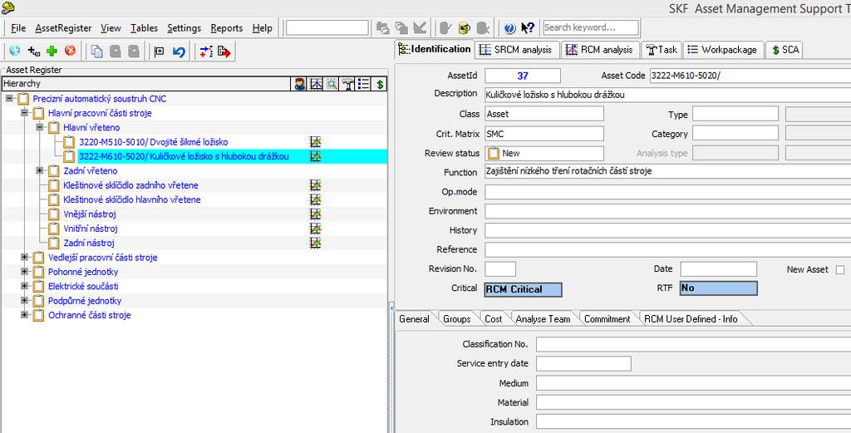This screenshot has width=851, height=433.
Task: Click the red X delete icon
Action: 70,51
